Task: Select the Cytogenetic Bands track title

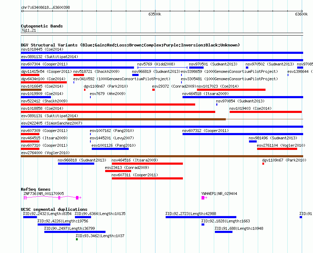Action: coord(42,26)
